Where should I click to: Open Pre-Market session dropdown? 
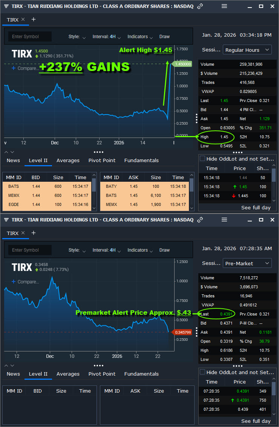point(247,263)
